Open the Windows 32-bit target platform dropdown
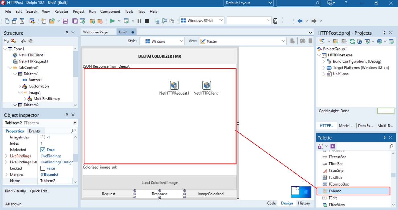This screenshot has height=210, width=398. pyautogui.click(x=221, y=20)
